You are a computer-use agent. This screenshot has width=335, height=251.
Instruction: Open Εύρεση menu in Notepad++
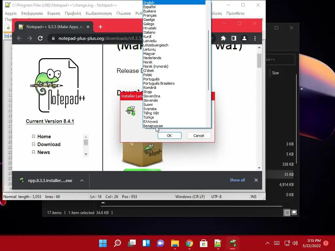(54, 13)
